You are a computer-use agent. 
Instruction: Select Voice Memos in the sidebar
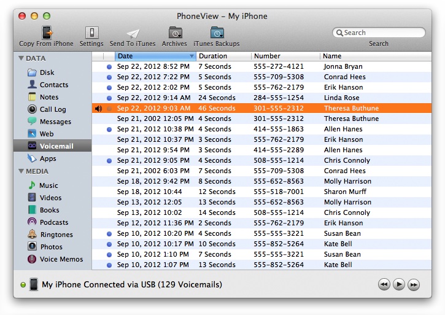click(61, 259)
